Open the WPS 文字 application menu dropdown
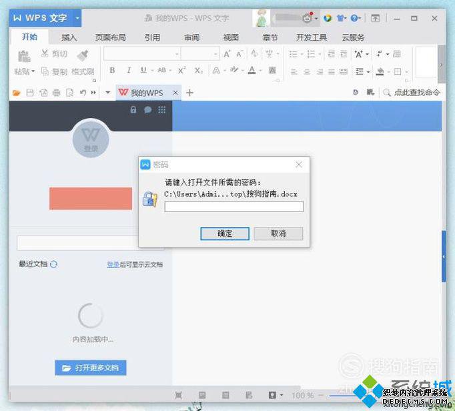The width and height of the screenshot is (455, 411). click(x=77, y=18)
